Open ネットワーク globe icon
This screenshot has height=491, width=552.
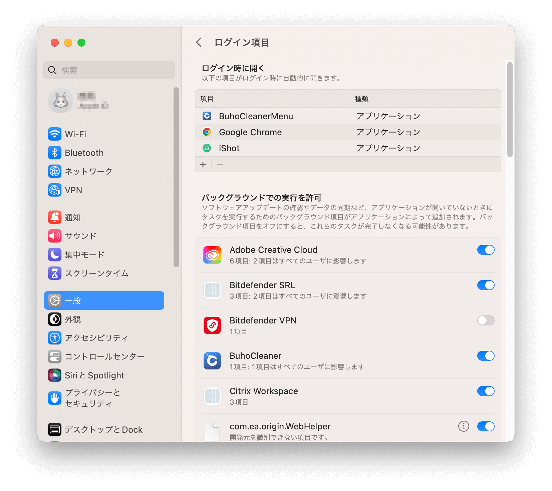click(55, 171)
